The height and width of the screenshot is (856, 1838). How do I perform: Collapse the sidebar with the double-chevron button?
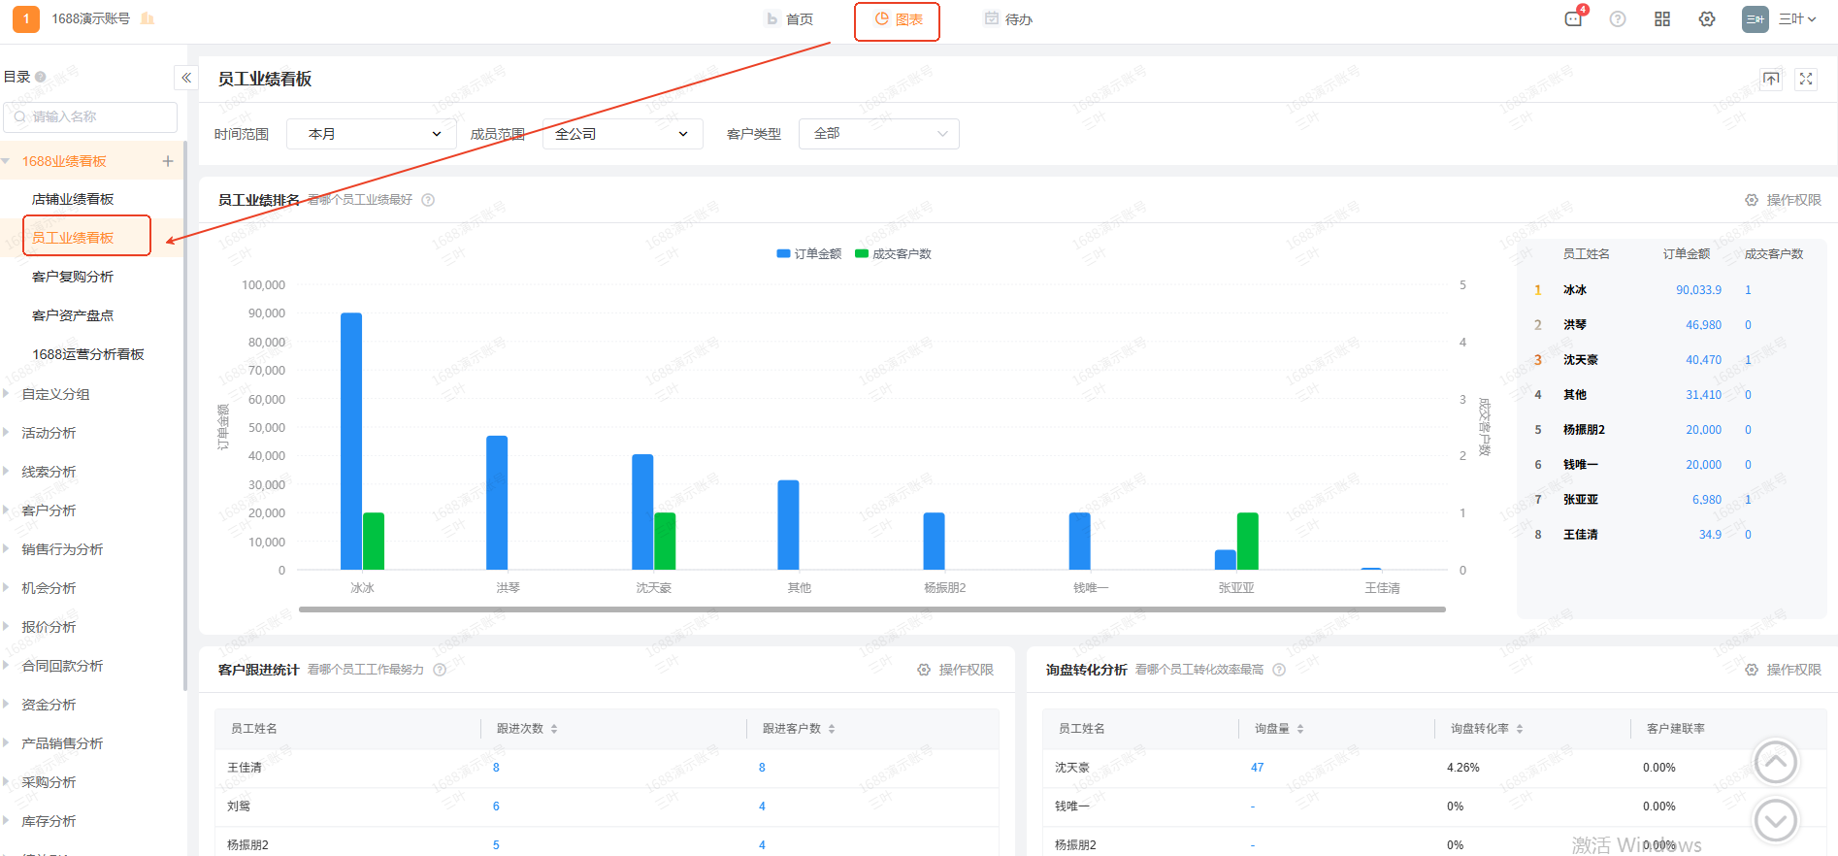pos(186,78)
